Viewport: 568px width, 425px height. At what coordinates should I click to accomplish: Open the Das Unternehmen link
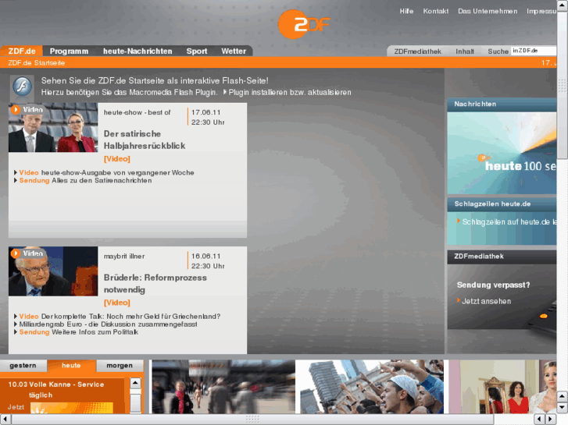[x=488, y=11]
